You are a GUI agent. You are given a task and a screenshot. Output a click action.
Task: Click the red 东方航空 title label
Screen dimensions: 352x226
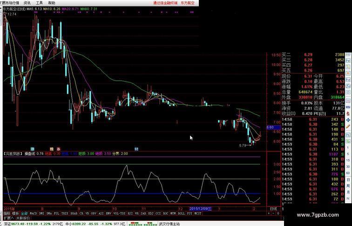[188, 3]
